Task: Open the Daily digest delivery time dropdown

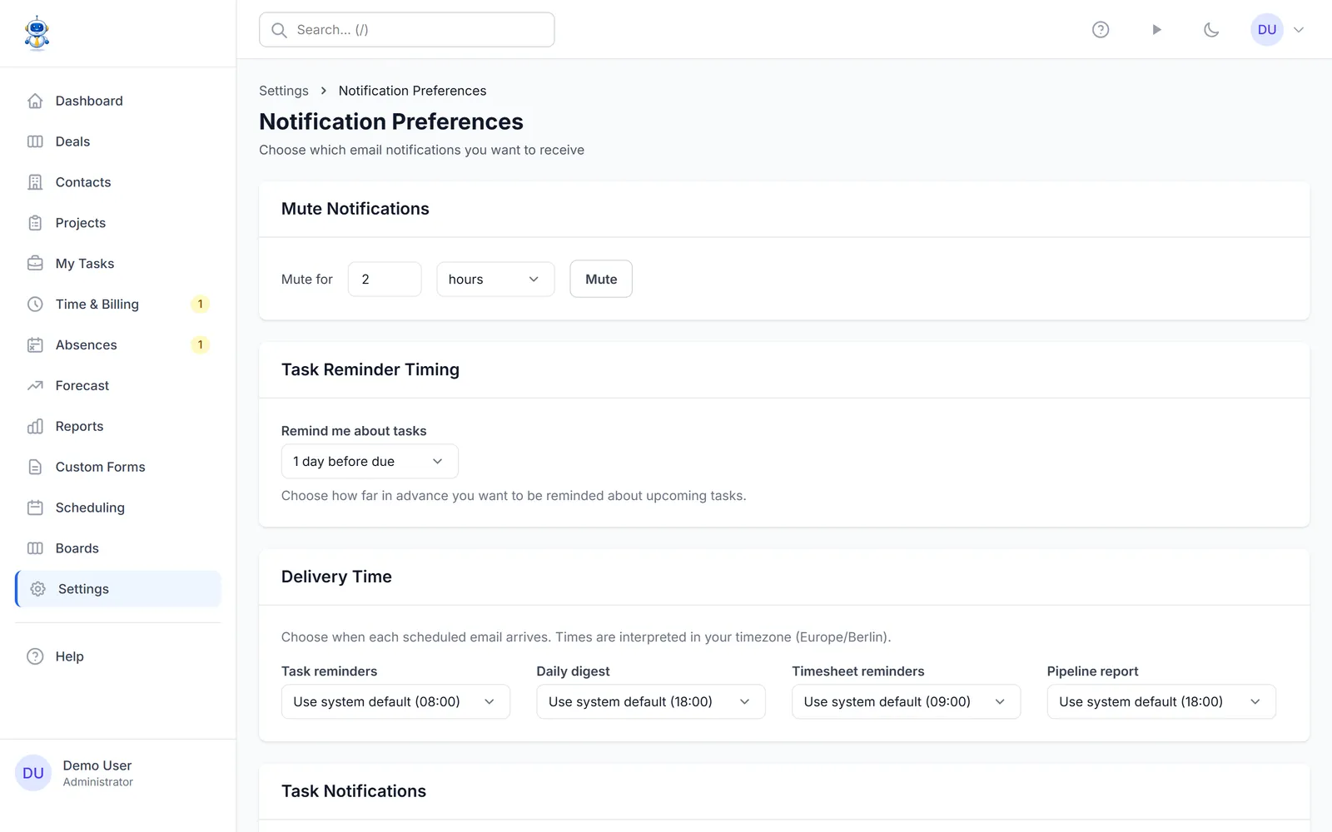Action: pyautogui.click(x=651, y=702)
